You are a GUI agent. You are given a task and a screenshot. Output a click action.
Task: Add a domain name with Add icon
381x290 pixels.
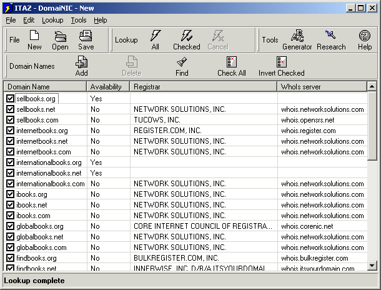click(x=81, y=62)
